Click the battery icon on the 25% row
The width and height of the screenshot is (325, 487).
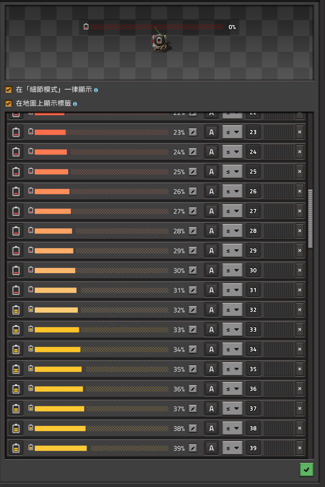(x=16, y=171)
